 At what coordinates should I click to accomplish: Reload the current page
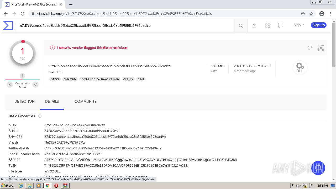pyautogui.click(x=23, y=14)
